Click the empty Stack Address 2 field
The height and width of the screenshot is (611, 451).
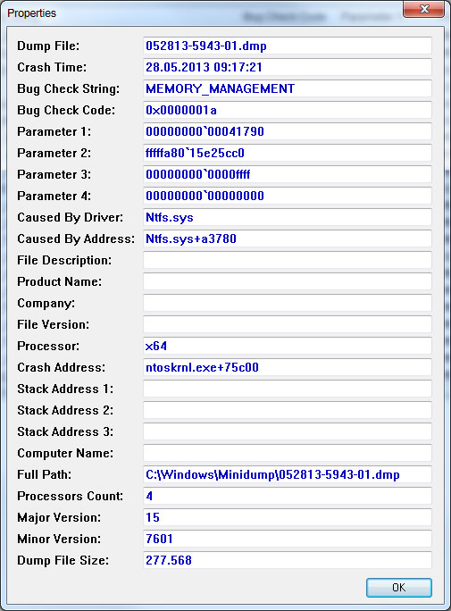(288, 410)
